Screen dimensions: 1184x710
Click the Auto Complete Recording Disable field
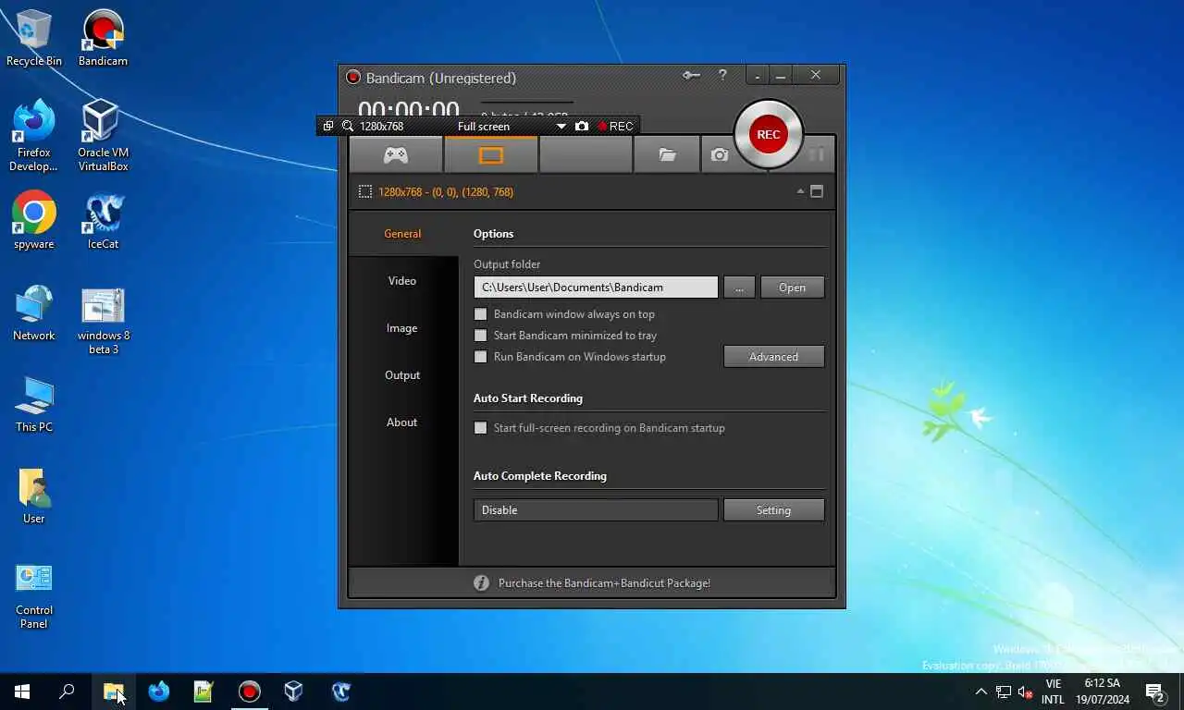(x=596, y=510)
